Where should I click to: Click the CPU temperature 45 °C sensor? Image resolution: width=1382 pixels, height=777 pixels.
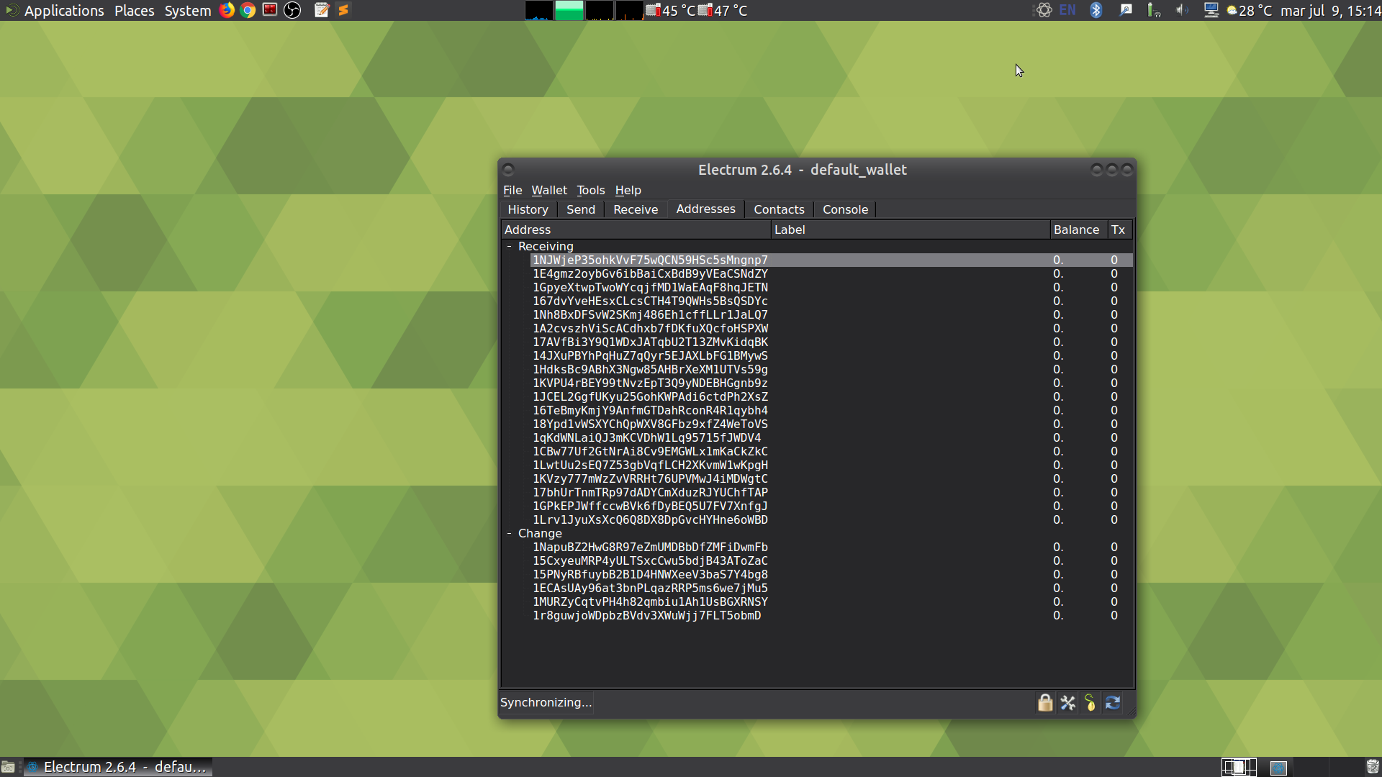pyautogui.click(x=671, y=10)
